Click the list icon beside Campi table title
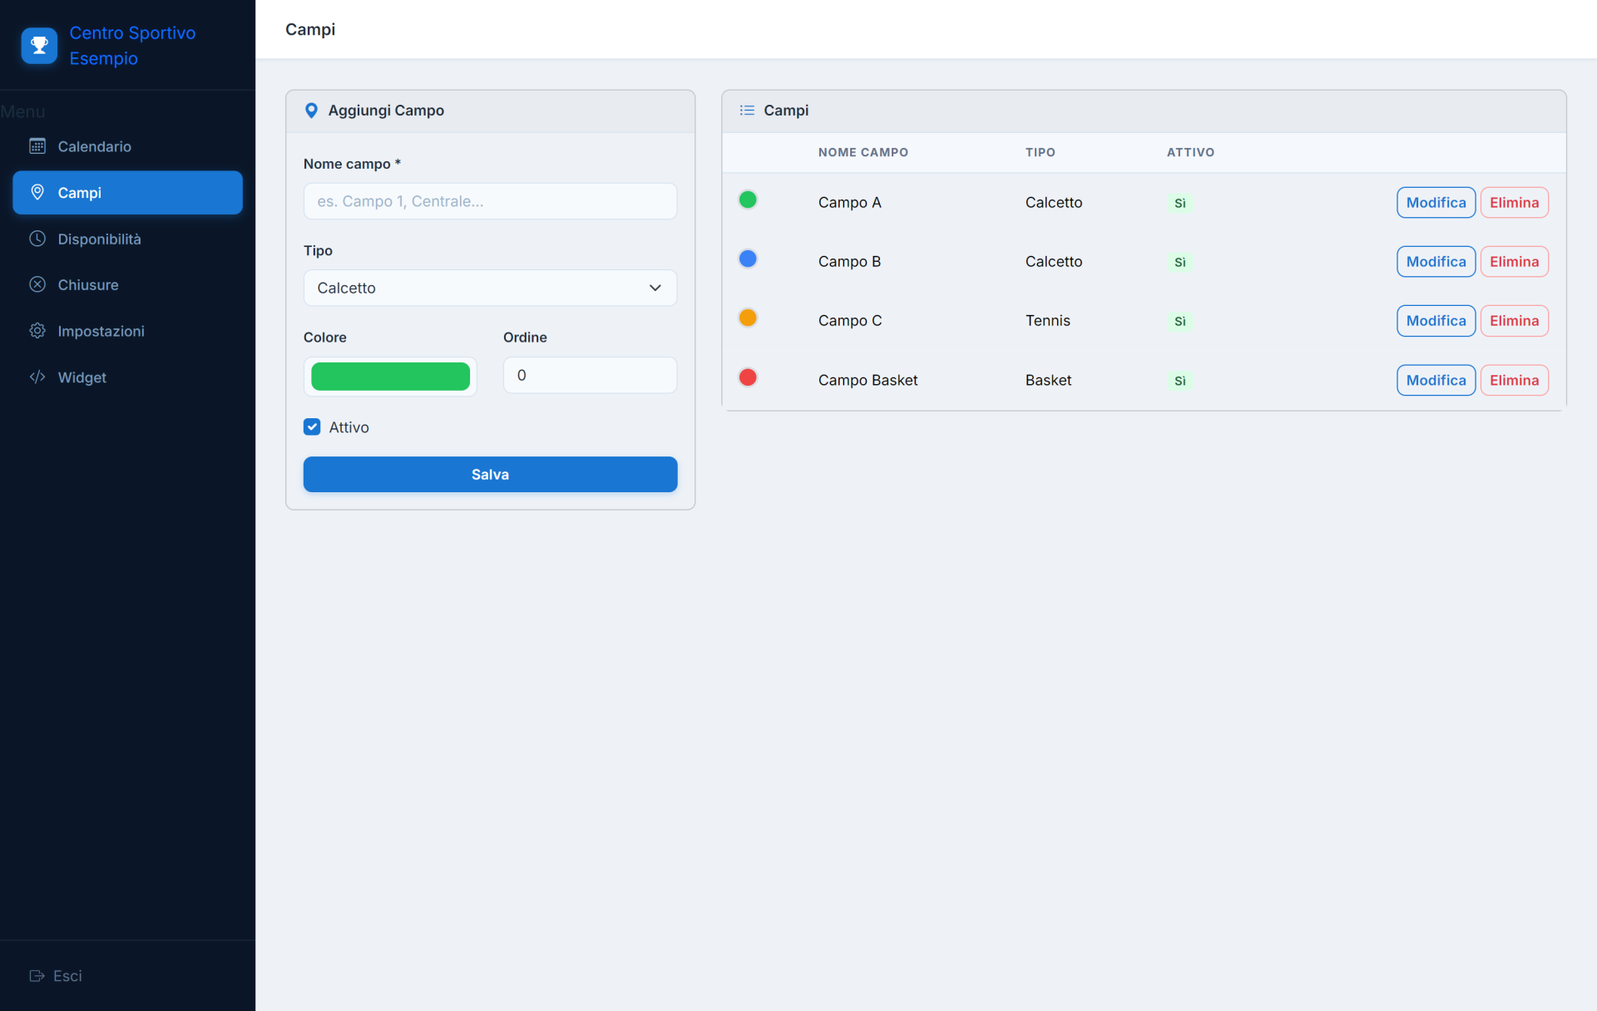This screenshot has height=1011, width=1597. click(x=747, y=111)
